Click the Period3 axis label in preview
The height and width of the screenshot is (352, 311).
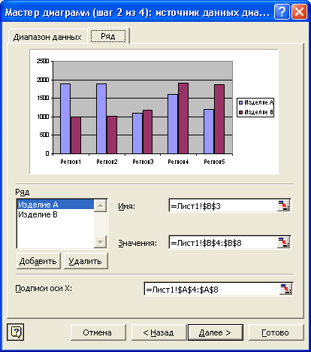pos(143,162)
